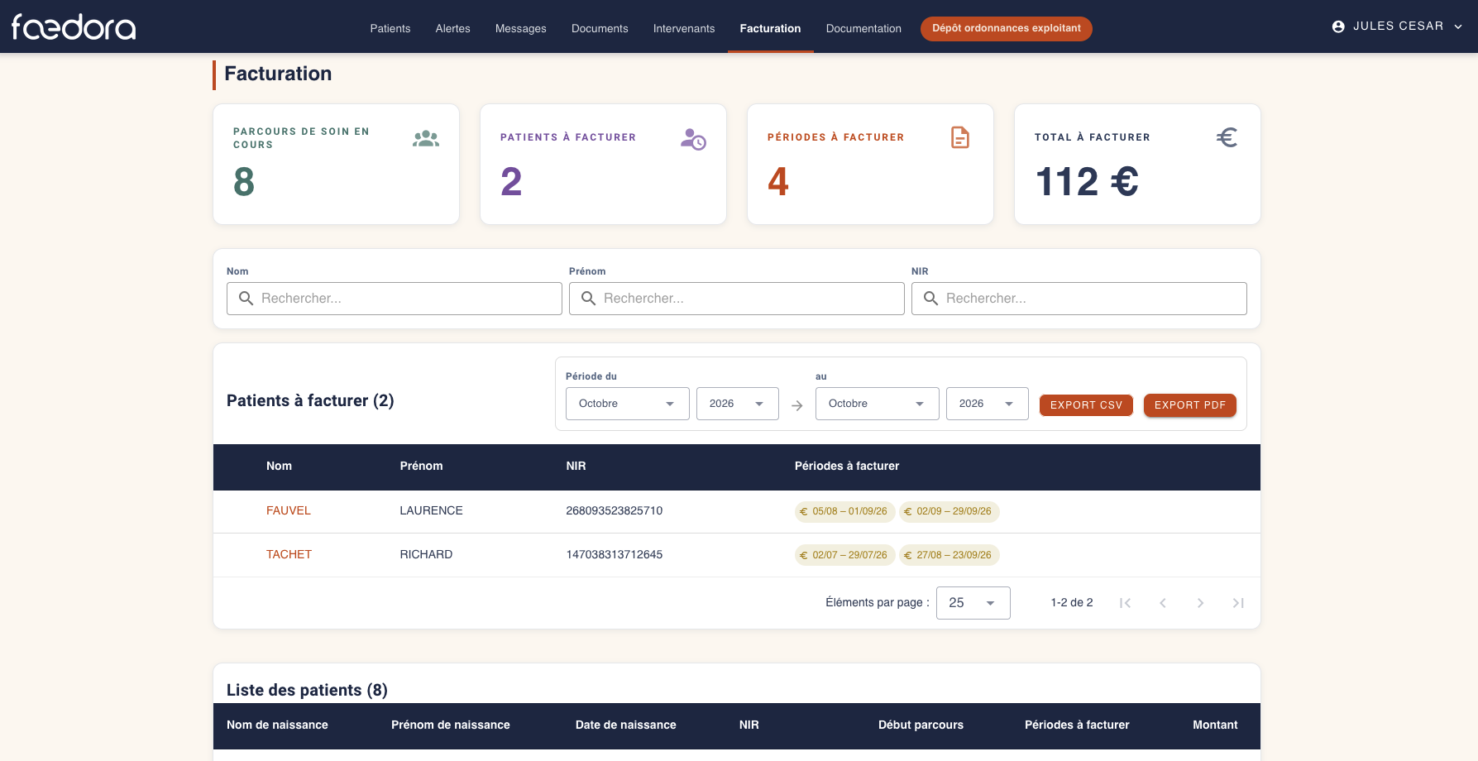
Task: Click the search icon in the Prénom field
Action: coord(588,298)
